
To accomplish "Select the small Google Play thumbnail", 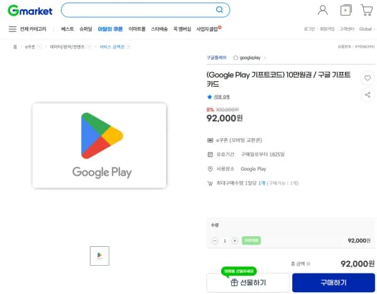I will [99, 256].
